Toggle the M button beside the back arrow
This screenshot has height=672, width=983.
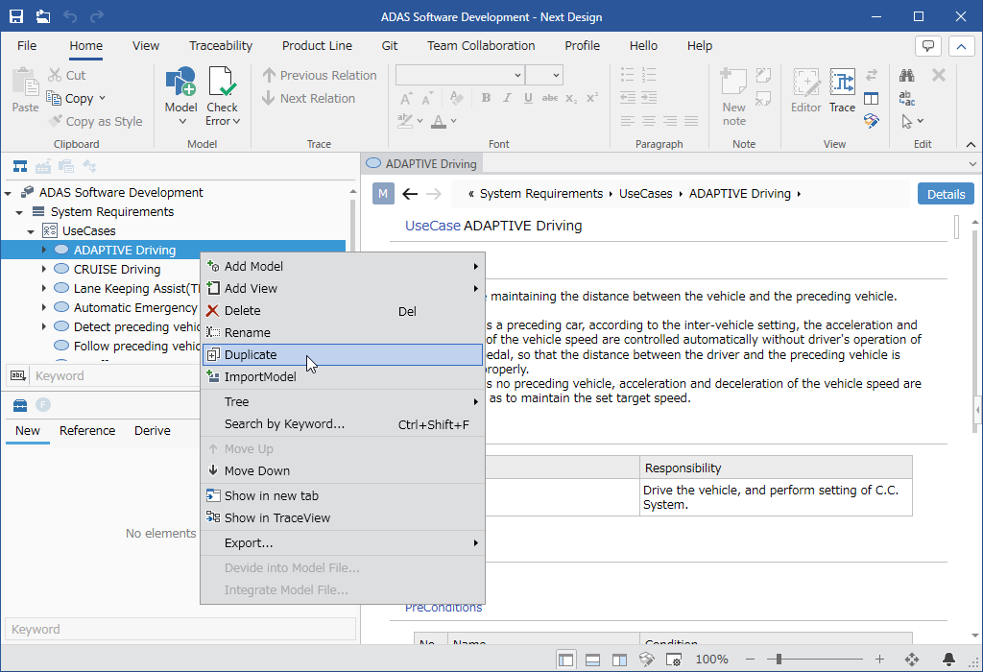(x=383, y=194)
